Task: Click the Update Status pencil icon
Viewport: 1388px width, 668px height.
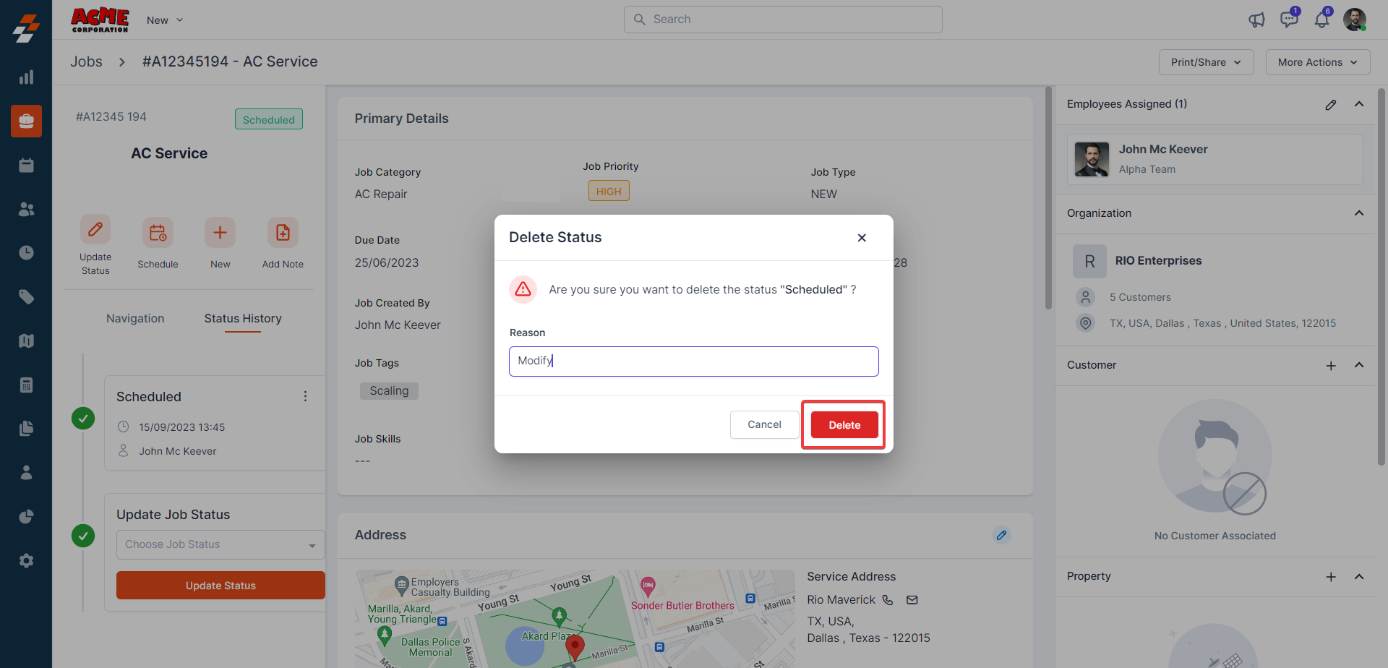Action: click(x=95, y=230)
